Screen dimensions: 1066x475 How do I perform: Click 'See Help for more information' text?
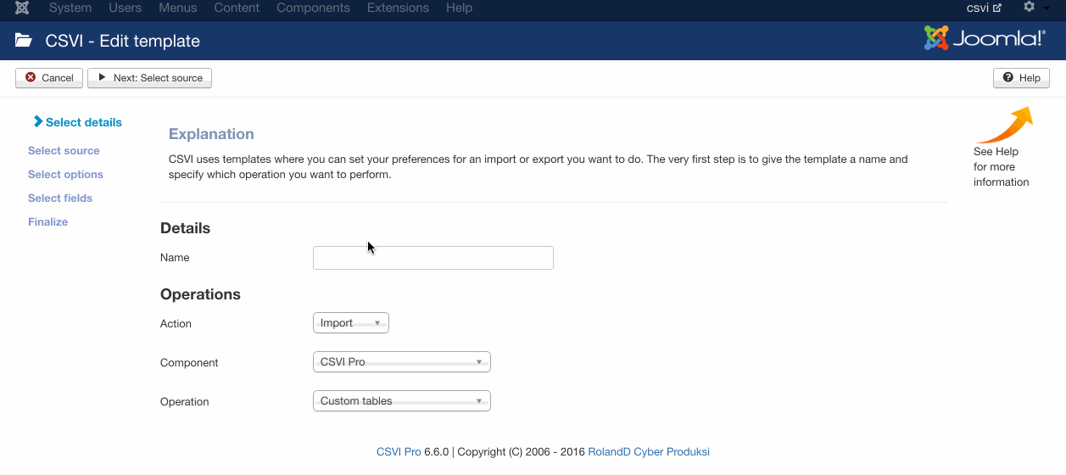(1002, 167)
